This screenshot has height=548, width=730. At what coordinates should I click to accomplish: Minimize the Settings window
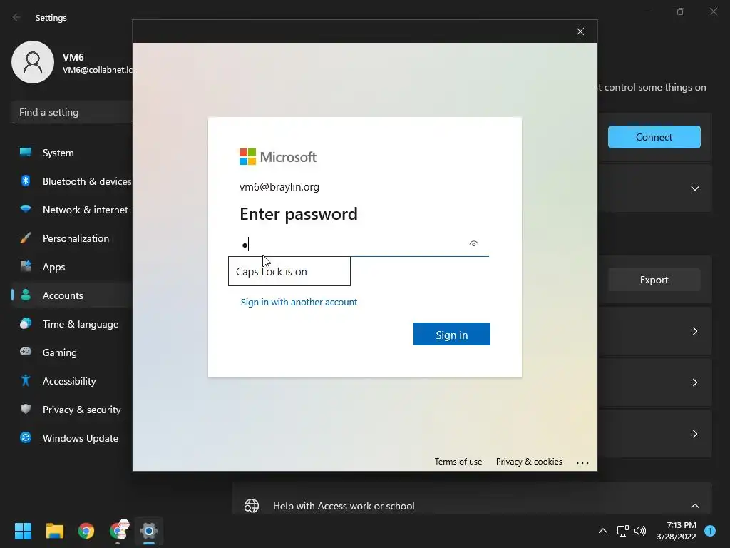[647, 11]
